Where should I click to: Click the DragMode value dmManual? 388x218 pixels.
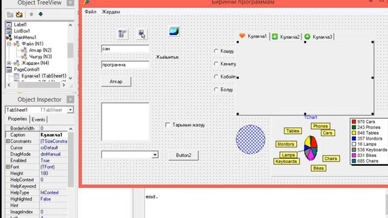tap(53, 154)
